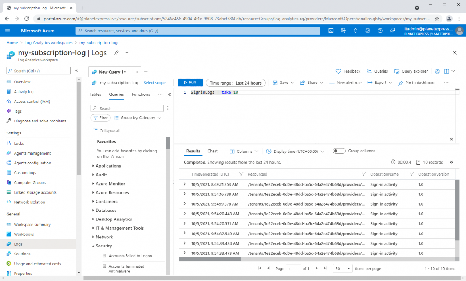466x281 pixels.
Task: Expand the first sign-in result row
Action: [185, 184]
